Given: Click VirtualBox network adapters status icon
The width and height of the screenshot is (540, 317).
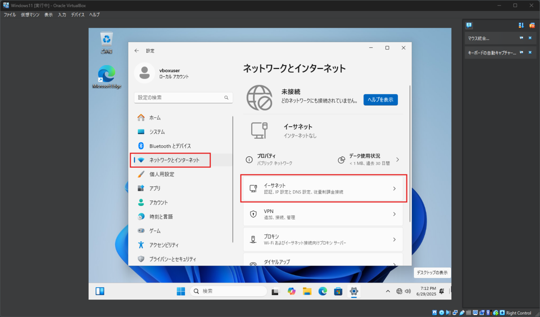Looking at the screenshot, I should [x=455, y=313].
